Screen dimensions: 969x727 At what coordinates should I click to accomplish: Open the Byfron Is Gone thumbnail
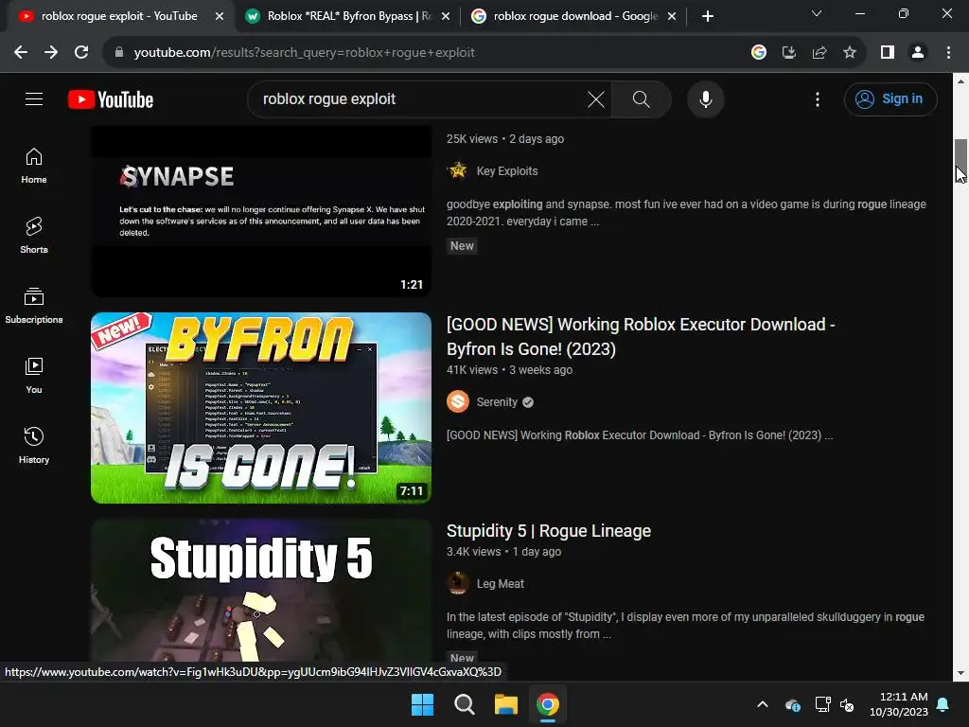(261, 408)
